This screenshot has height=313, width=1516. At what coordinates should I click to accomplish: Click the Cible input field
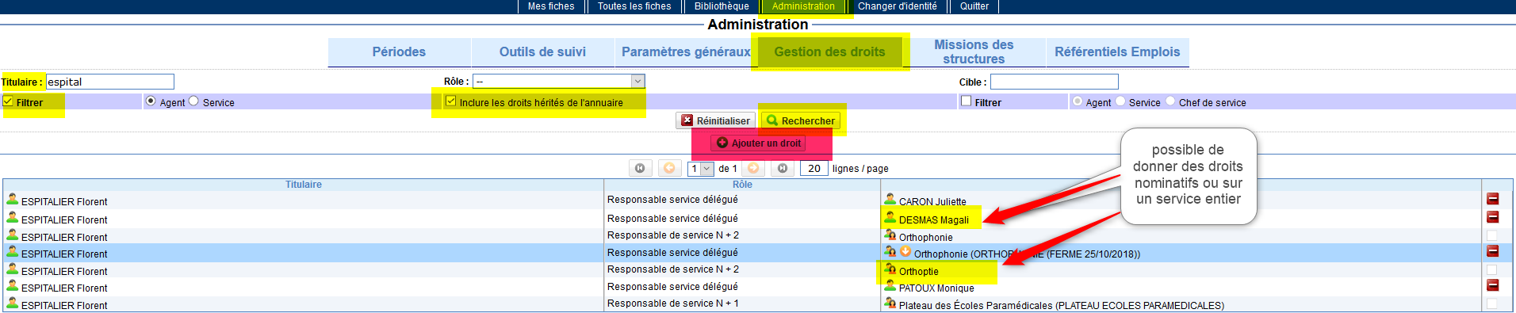tap(1055, 82)
